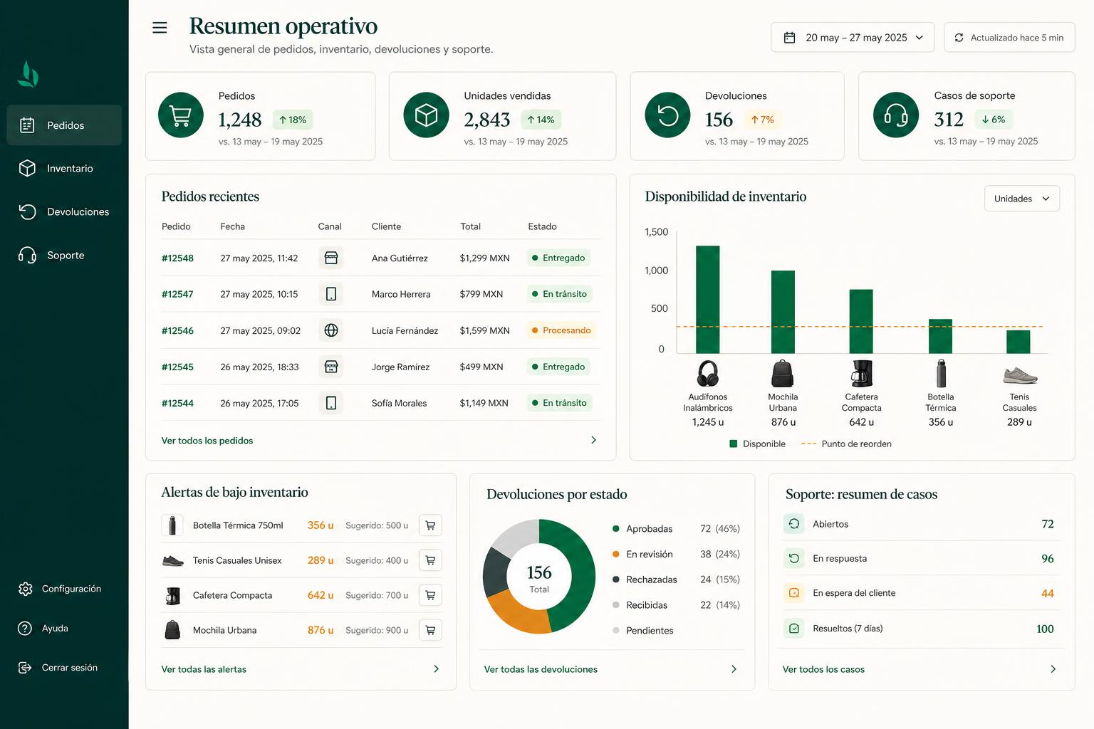Open Inventario in the sidebar

64,169
